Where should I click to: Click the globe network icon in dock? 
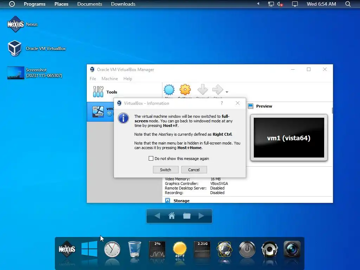point(225,249)
